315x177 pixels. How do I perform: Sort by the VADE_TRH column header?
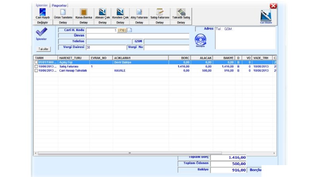pyautogui.click(x=262, y=58)
